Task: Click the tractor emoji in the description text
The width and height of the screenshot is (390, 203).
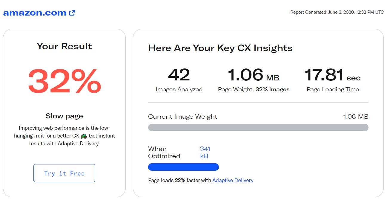Action: click(83, 136)
